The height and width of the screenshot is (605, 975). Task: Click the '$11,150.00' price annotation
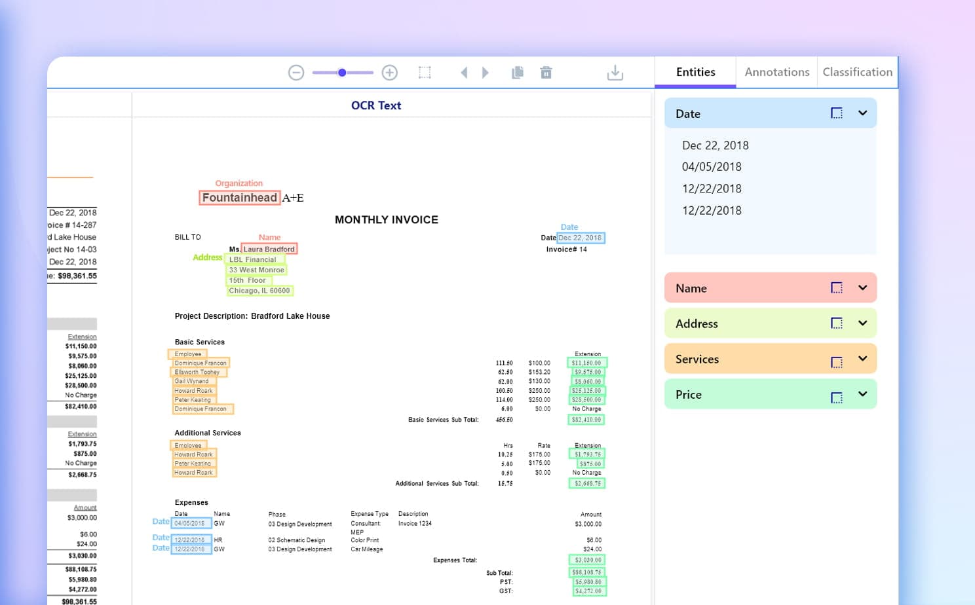tap(586, 363)
